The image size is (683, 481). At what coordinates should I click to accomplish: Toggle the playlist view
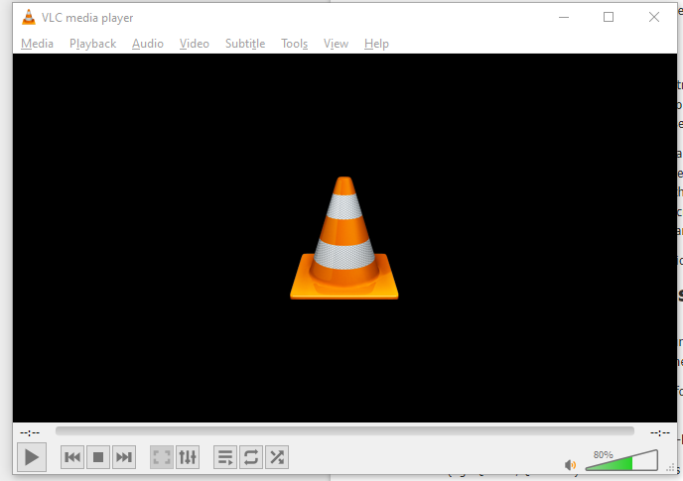coord(225,457)
